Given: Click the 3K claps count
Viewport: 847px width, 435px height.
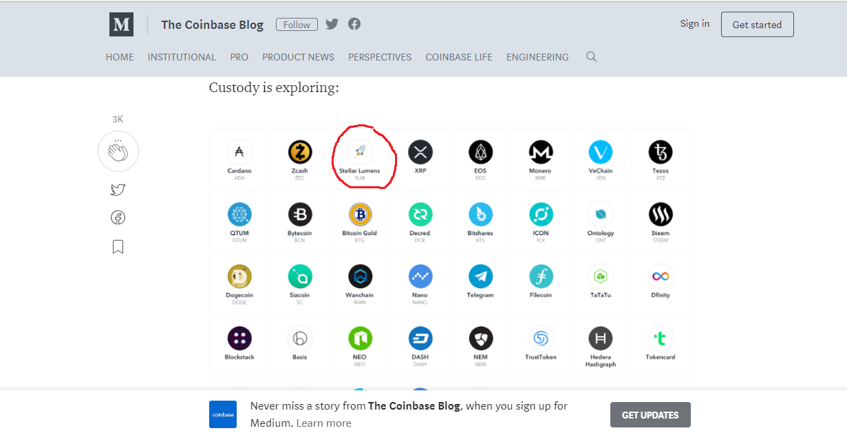Looking at the screenshot, I should (118, 119).
